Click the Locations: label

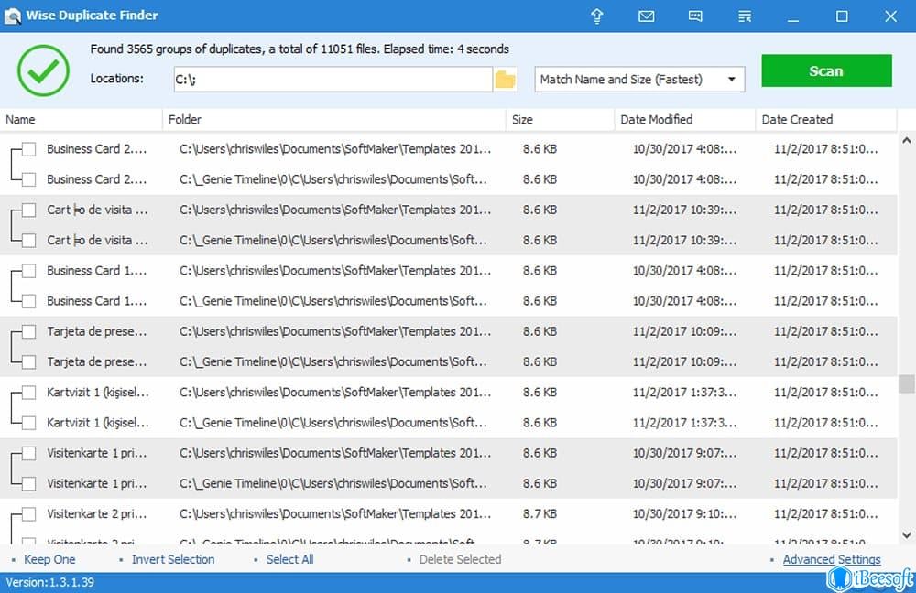click(117, 78)
